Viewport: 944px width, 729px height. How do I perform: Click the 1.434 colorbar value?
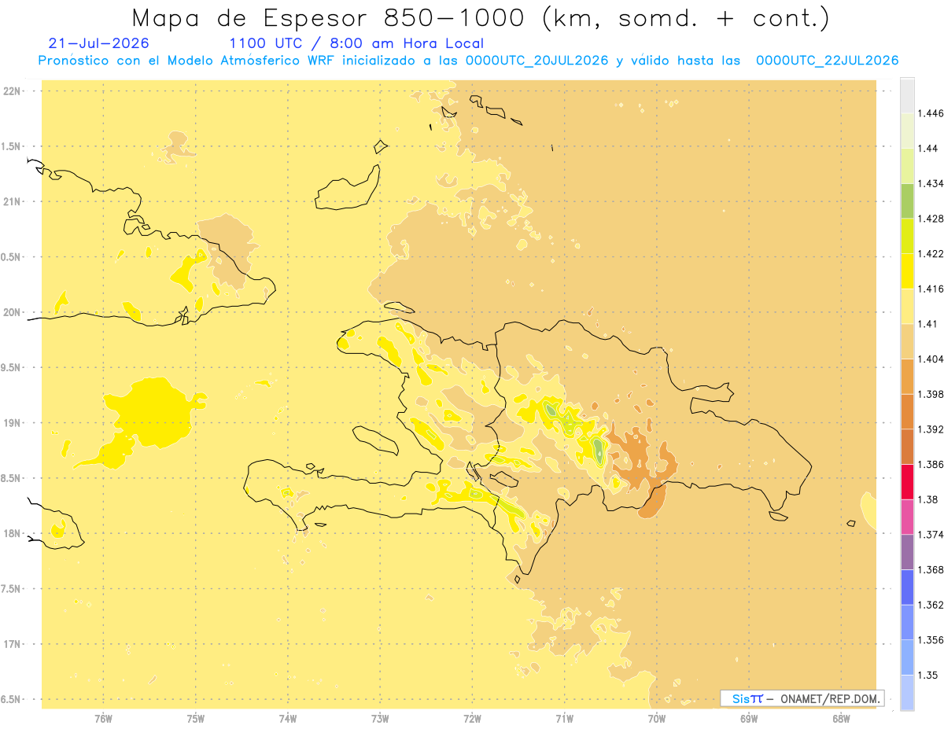[x=930, y=183]
